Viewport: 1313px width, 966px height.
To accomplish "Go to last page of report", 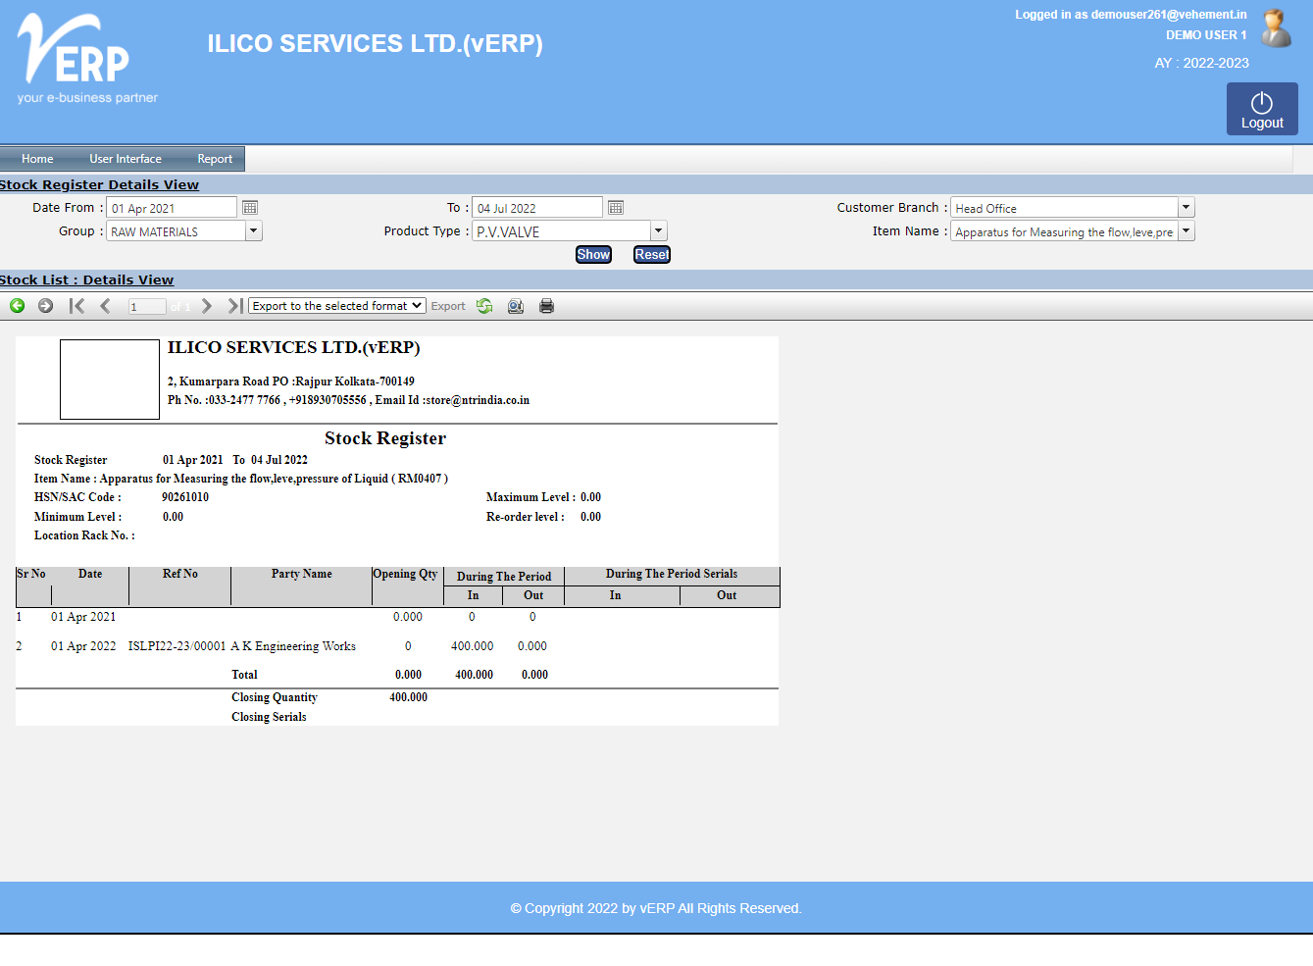I will (235, 306).
